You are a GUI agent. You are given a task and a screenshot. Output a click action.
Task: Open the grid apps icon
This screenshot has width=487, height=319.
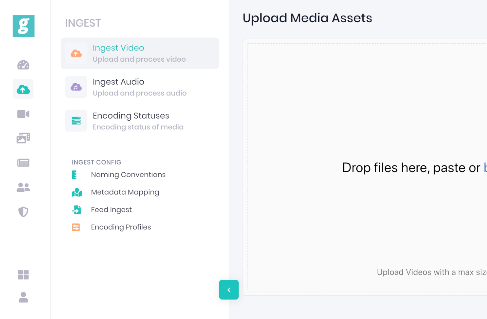(x=23, y=275)
